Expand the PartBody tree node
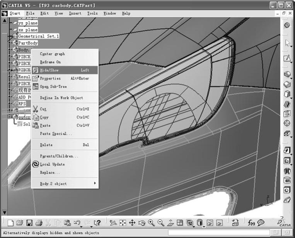The height and width of the screenshot is (238, 295). 9,43
